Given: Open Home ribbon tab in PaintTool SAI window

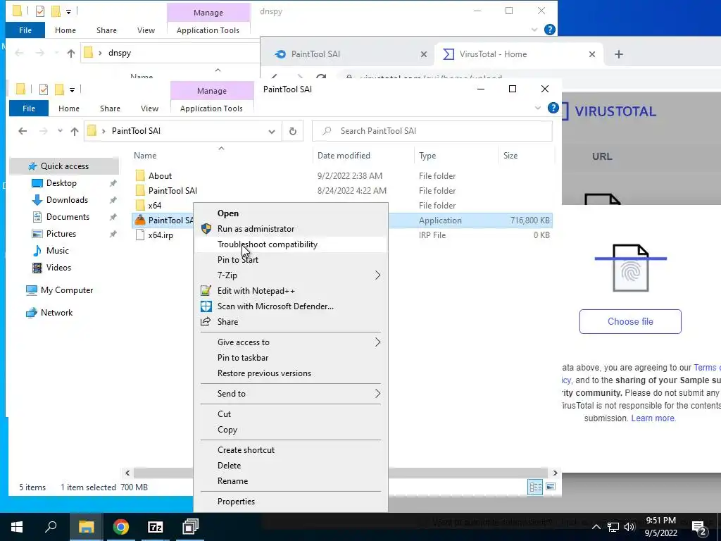Looking at the screenshot, I should click(69, 108).
